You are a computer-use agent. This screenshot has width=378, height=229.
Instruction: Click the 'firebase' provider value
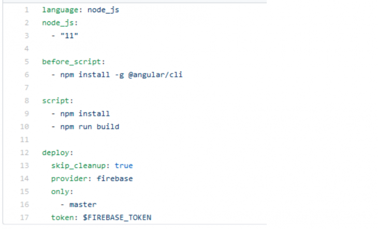115,179
